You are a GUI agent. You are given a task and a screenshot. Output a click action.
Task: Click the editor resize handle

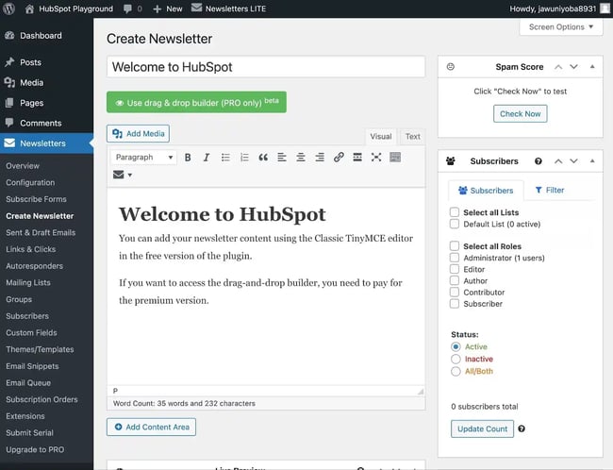[421, 391]
